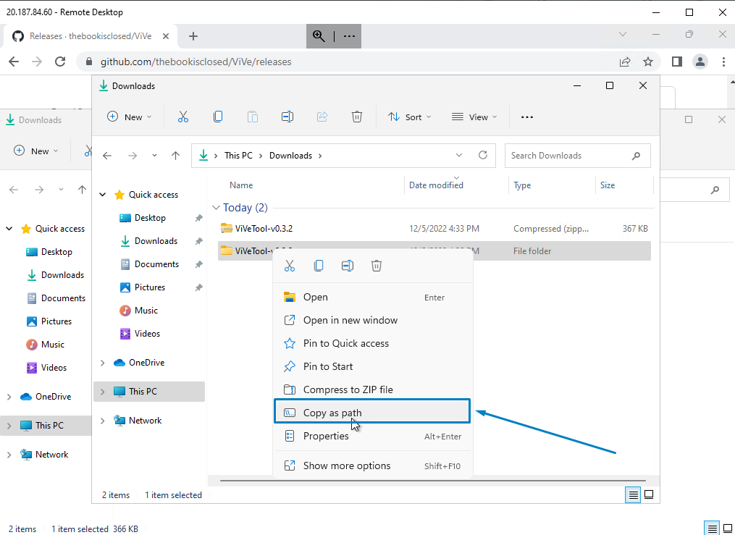
Task: Click Rename icon in front Downloads toolbar
Action: (287, 117)
